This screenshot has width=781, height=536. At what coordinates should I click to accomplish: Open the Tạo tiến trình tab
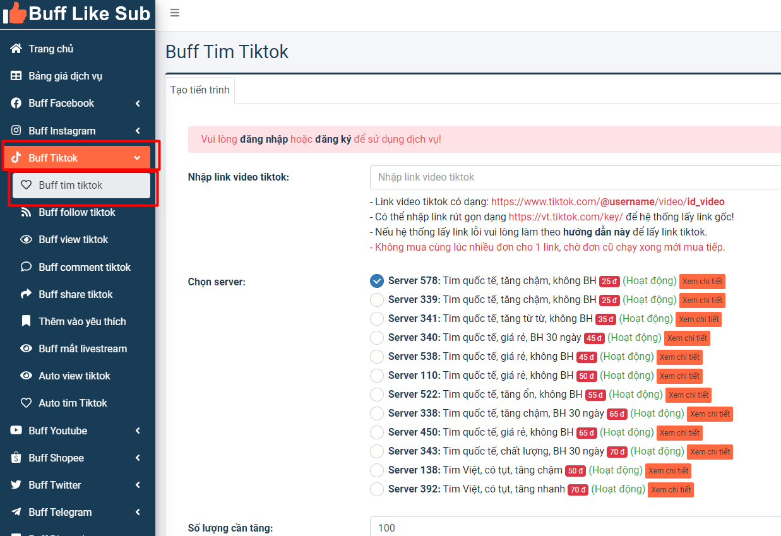tap(200, 90)
